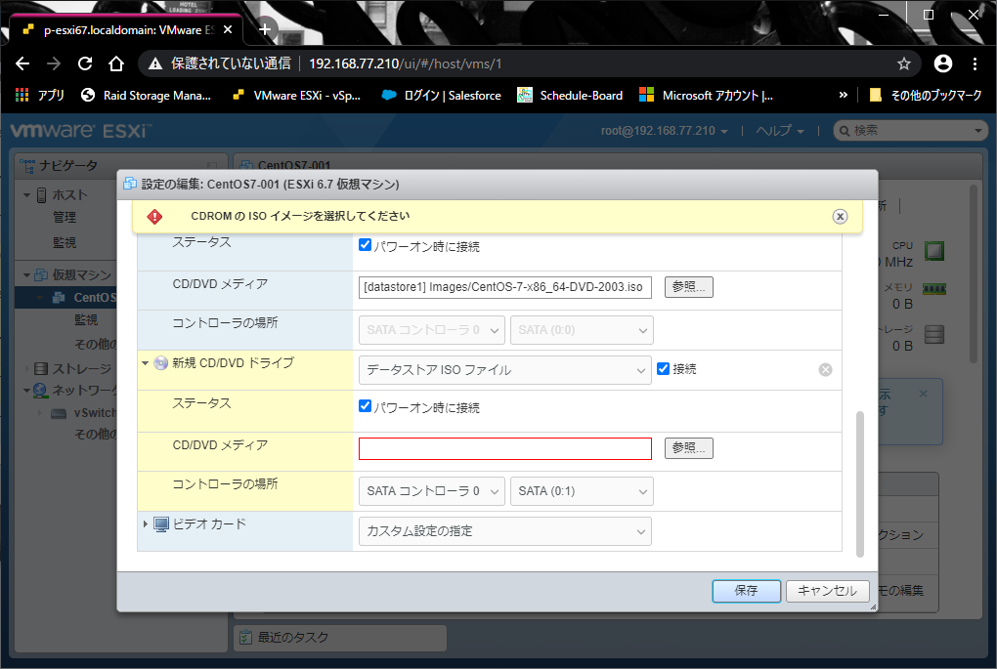This screenshot has width=997, height=669.
Task: Close the CDROM ISO warning banner
Action: (840, 217)
